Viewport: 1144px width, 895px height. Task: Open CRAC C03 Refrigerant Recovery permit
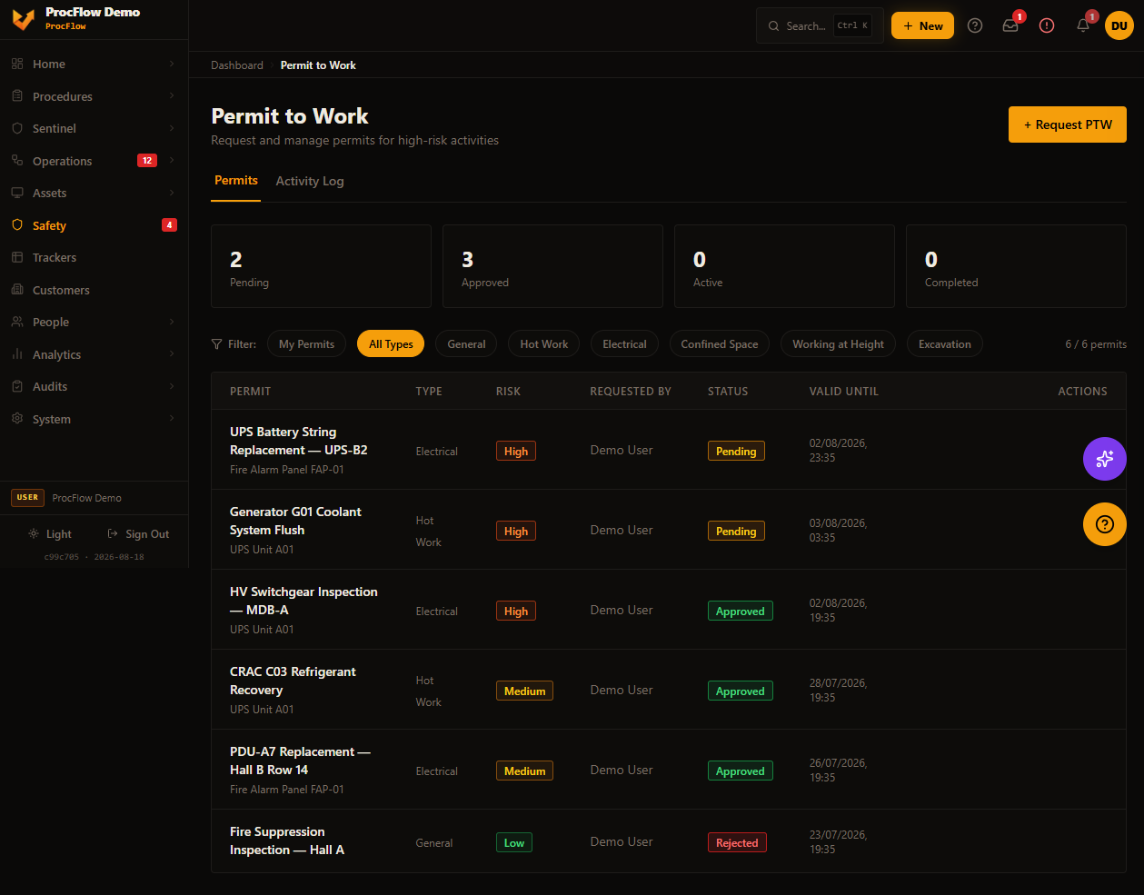point(668,690)
